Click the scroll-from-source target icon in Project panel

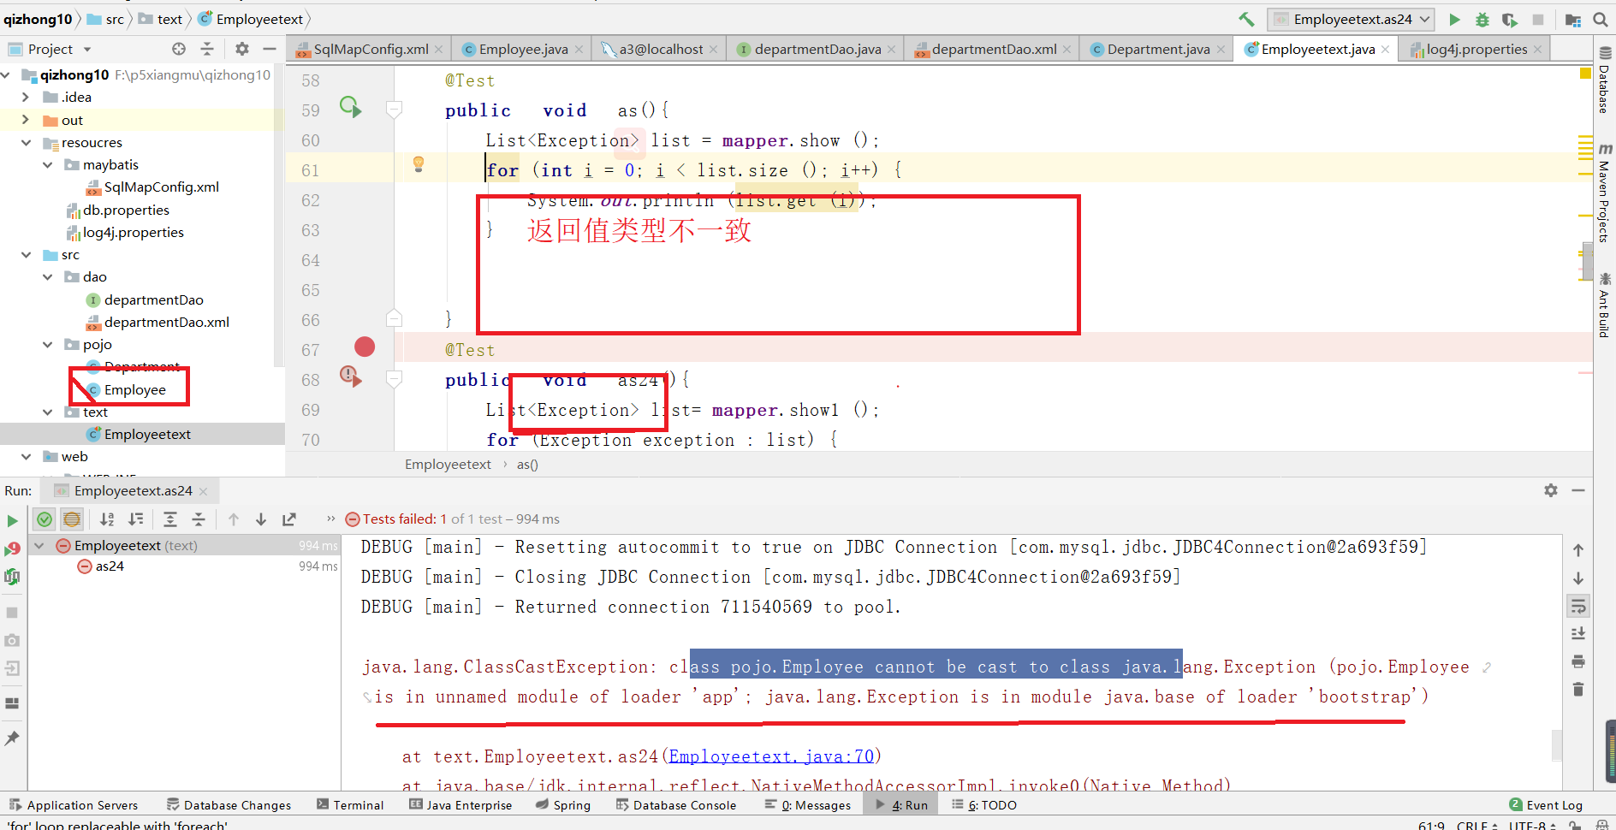[x=178, y=49]
